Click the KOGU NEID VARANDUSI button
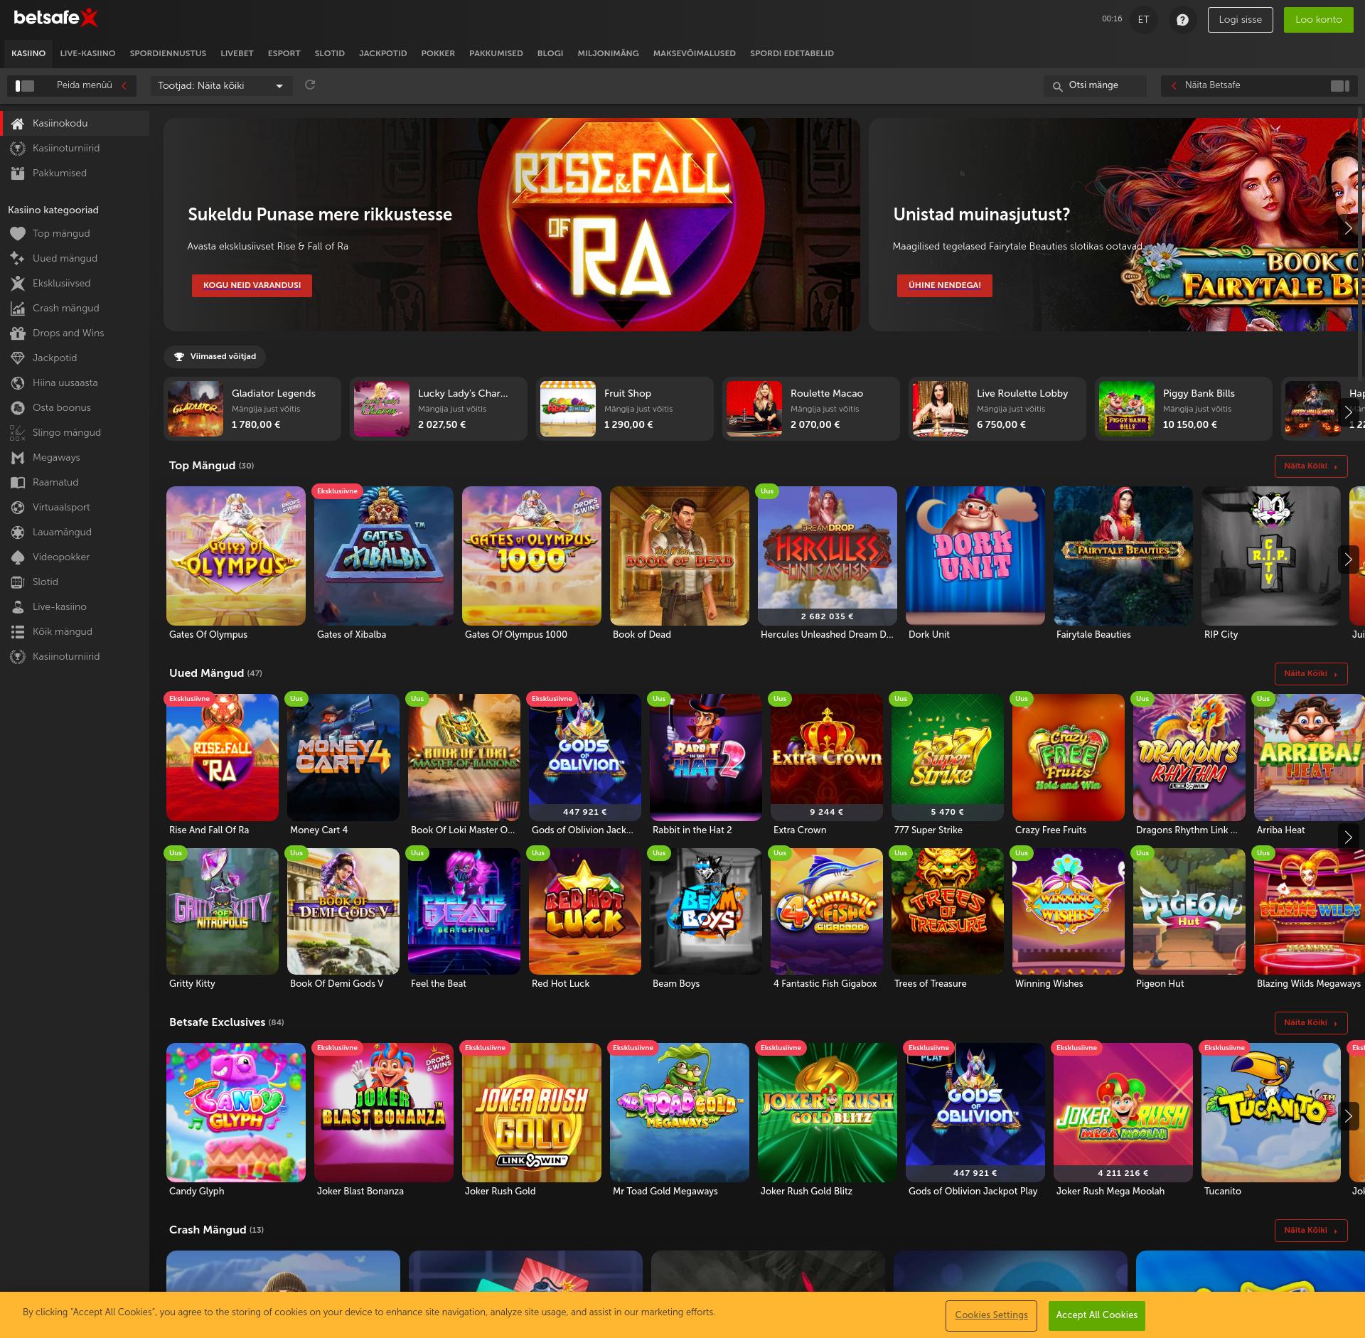Viewport: 1365px width, 1338px height. (252, 286)
